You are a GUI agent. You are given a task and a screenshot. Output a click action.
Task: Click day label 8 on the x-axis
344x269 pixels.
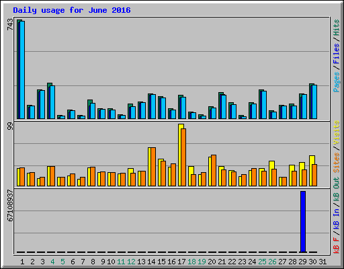[93, 262]
